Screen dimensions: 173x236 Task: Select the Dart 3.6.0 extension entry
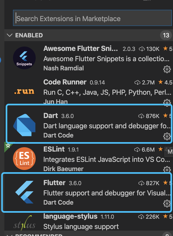[89, 123]
